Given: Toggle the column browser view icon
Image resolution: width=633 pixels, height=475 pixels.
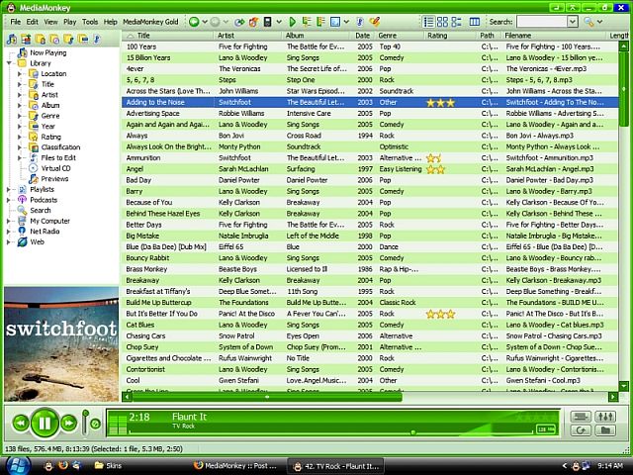Looking at the screenshot, I should pyautogui.click(x=475, y=22).
